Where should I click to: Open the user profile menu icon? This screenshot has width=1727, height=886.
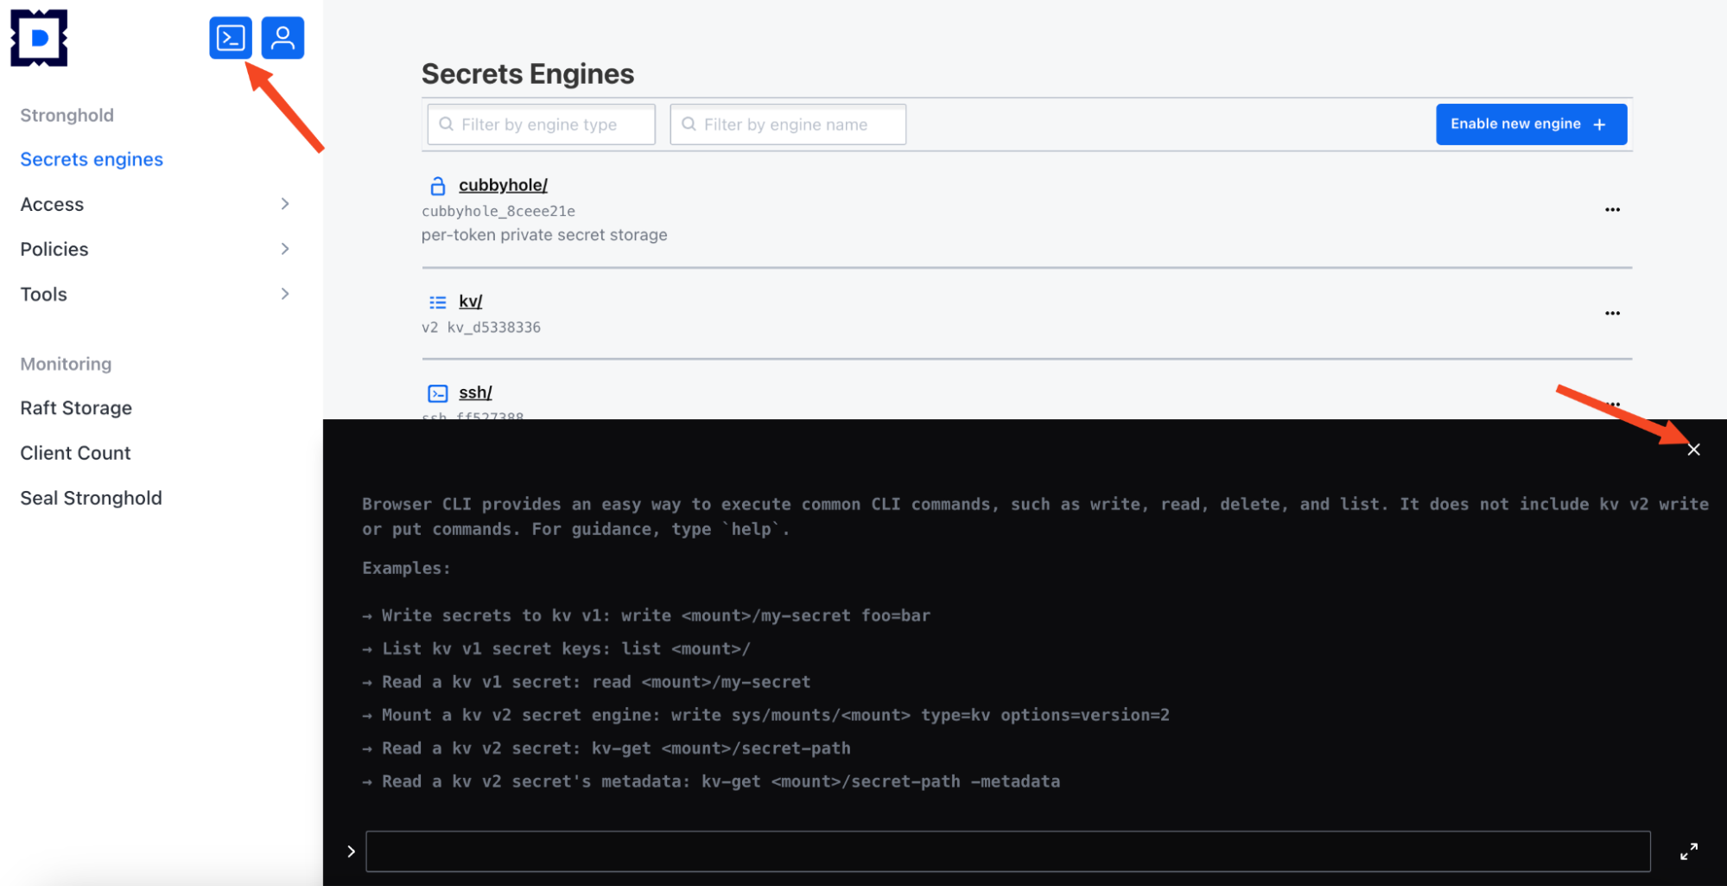283,38
